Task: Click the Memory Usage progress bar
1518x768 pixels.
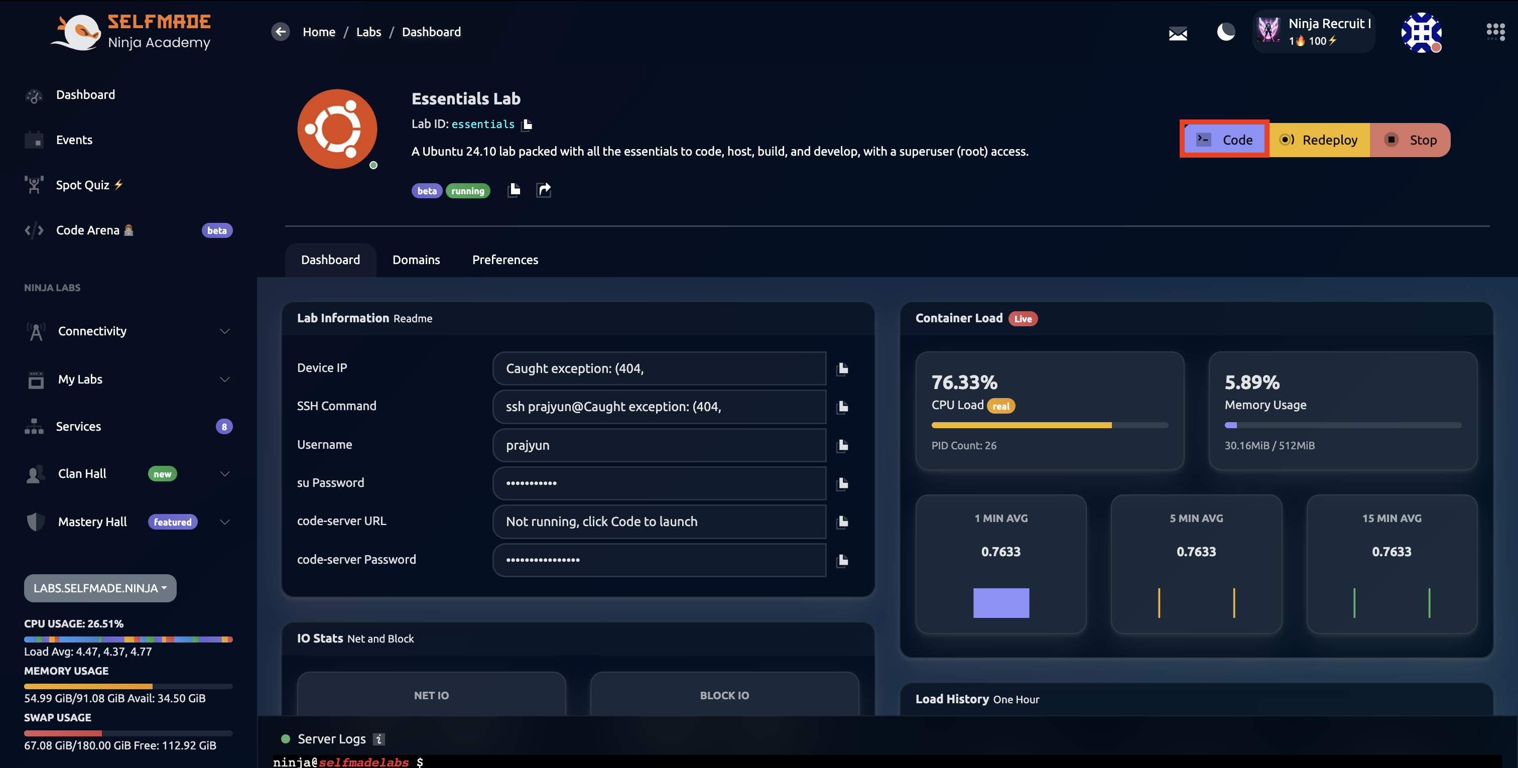Action: click(1343, 425)
